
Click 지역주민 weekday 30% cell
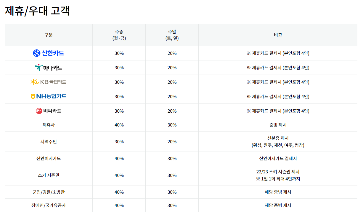click(119, 142)
